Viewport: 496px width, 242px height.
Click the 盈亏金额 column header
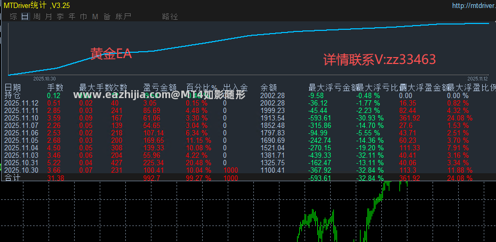point(160,87)
